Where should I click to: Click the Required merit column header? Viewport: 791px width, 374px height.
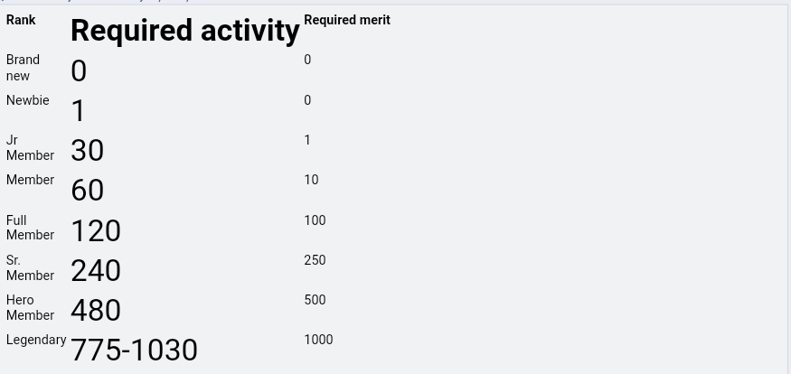click(347, 20)
